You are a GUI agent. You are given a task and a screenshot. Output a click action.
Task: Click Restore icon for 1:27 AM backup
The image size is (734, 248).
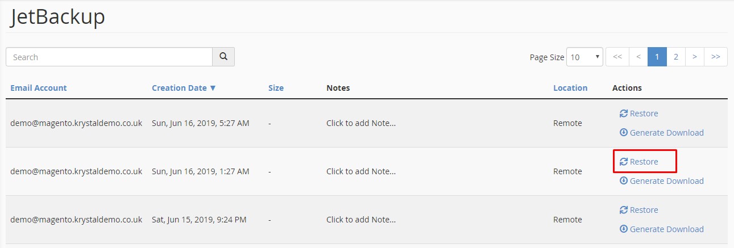point(624,162)
